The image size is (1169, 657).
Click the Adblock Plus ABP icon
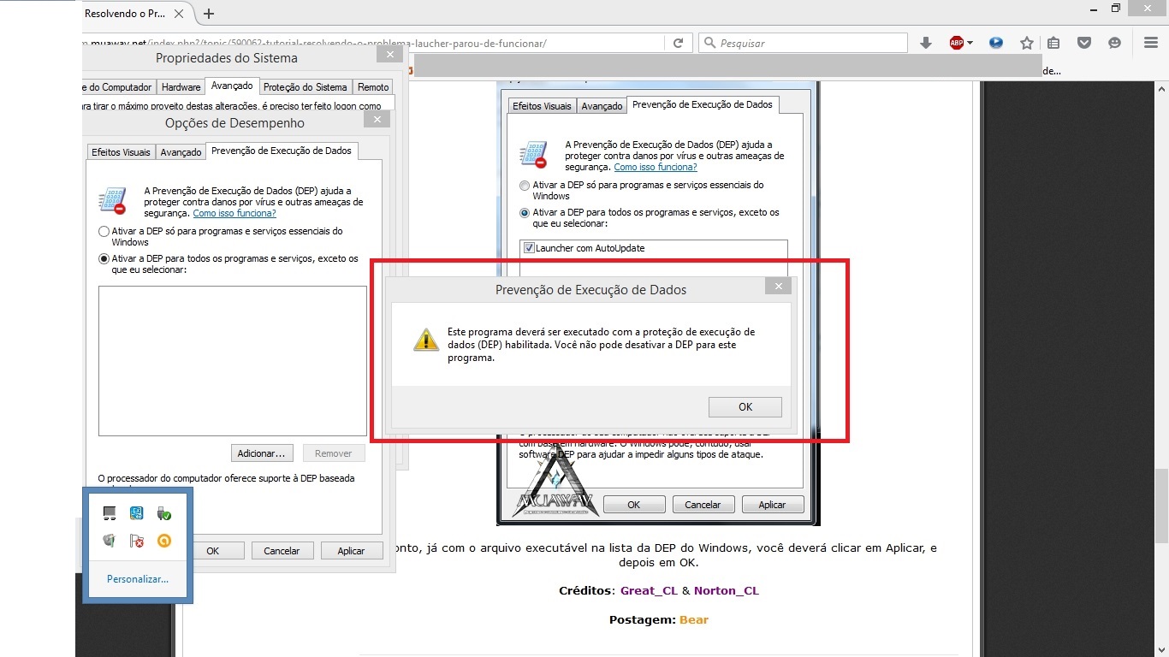[957, 43]
